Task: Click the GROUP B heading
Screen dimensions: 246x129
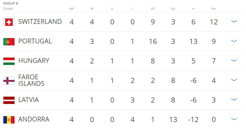Action: coord(11,3)
